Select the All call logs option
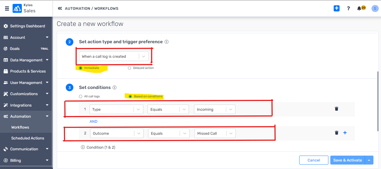 pos(81,96)
